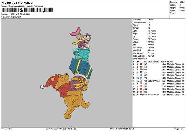186x131 pixels.
Task: Click the red swatch beside stitch count 1832
Action: coord(141,64)
